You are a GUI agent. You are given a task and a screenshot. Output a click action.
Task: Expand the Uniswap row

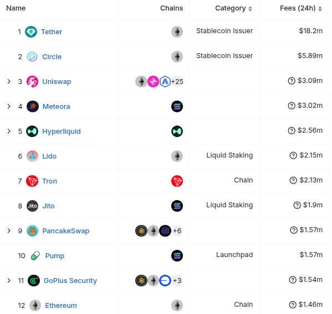9,81
